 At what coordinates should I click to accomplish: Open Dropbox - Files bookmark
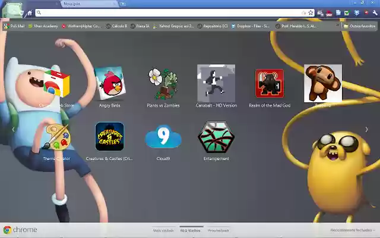251,26
